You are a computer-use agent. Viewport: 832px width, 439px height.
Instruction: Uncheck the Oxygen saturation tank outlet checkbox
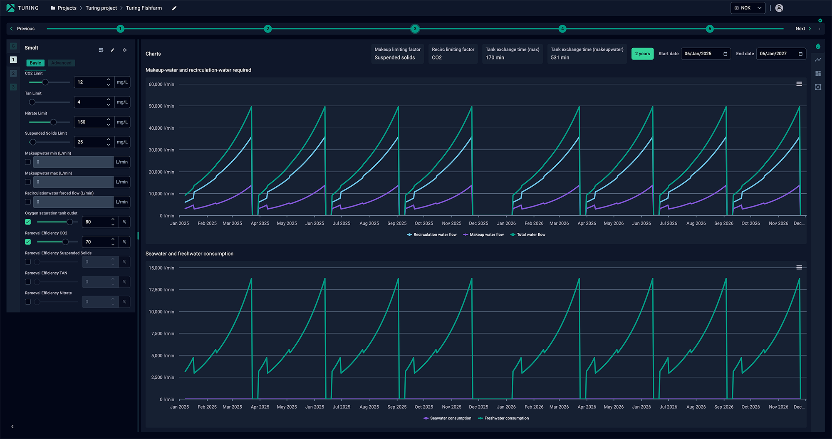pos(28,222)
